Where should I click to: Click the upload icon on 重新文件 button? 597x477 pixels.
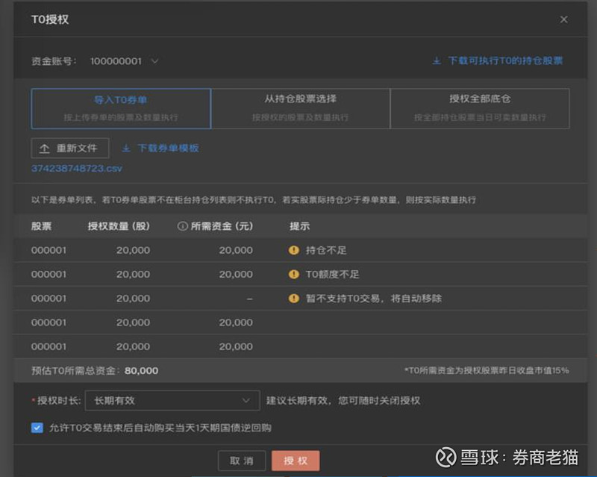pos(44,148)
